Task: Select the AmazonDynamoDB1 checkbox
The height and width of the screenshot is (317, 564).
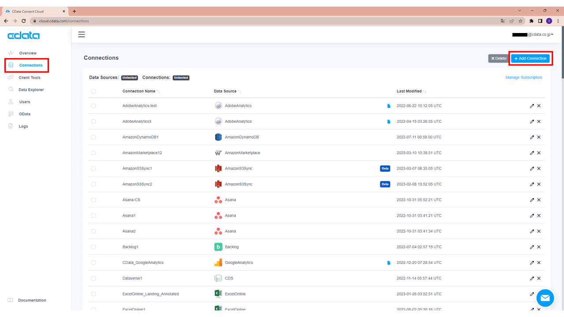Action: click(x=93, y=137)
